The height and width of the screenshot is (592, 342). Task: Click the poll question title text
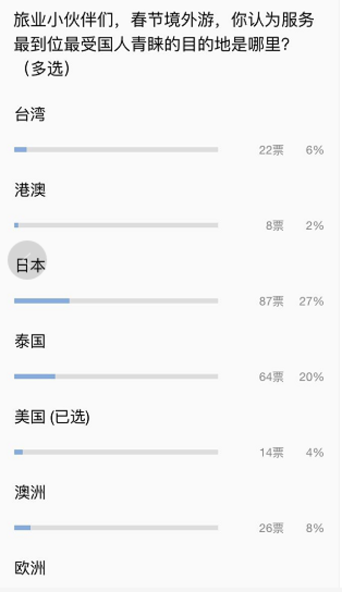tap(165, 44)
